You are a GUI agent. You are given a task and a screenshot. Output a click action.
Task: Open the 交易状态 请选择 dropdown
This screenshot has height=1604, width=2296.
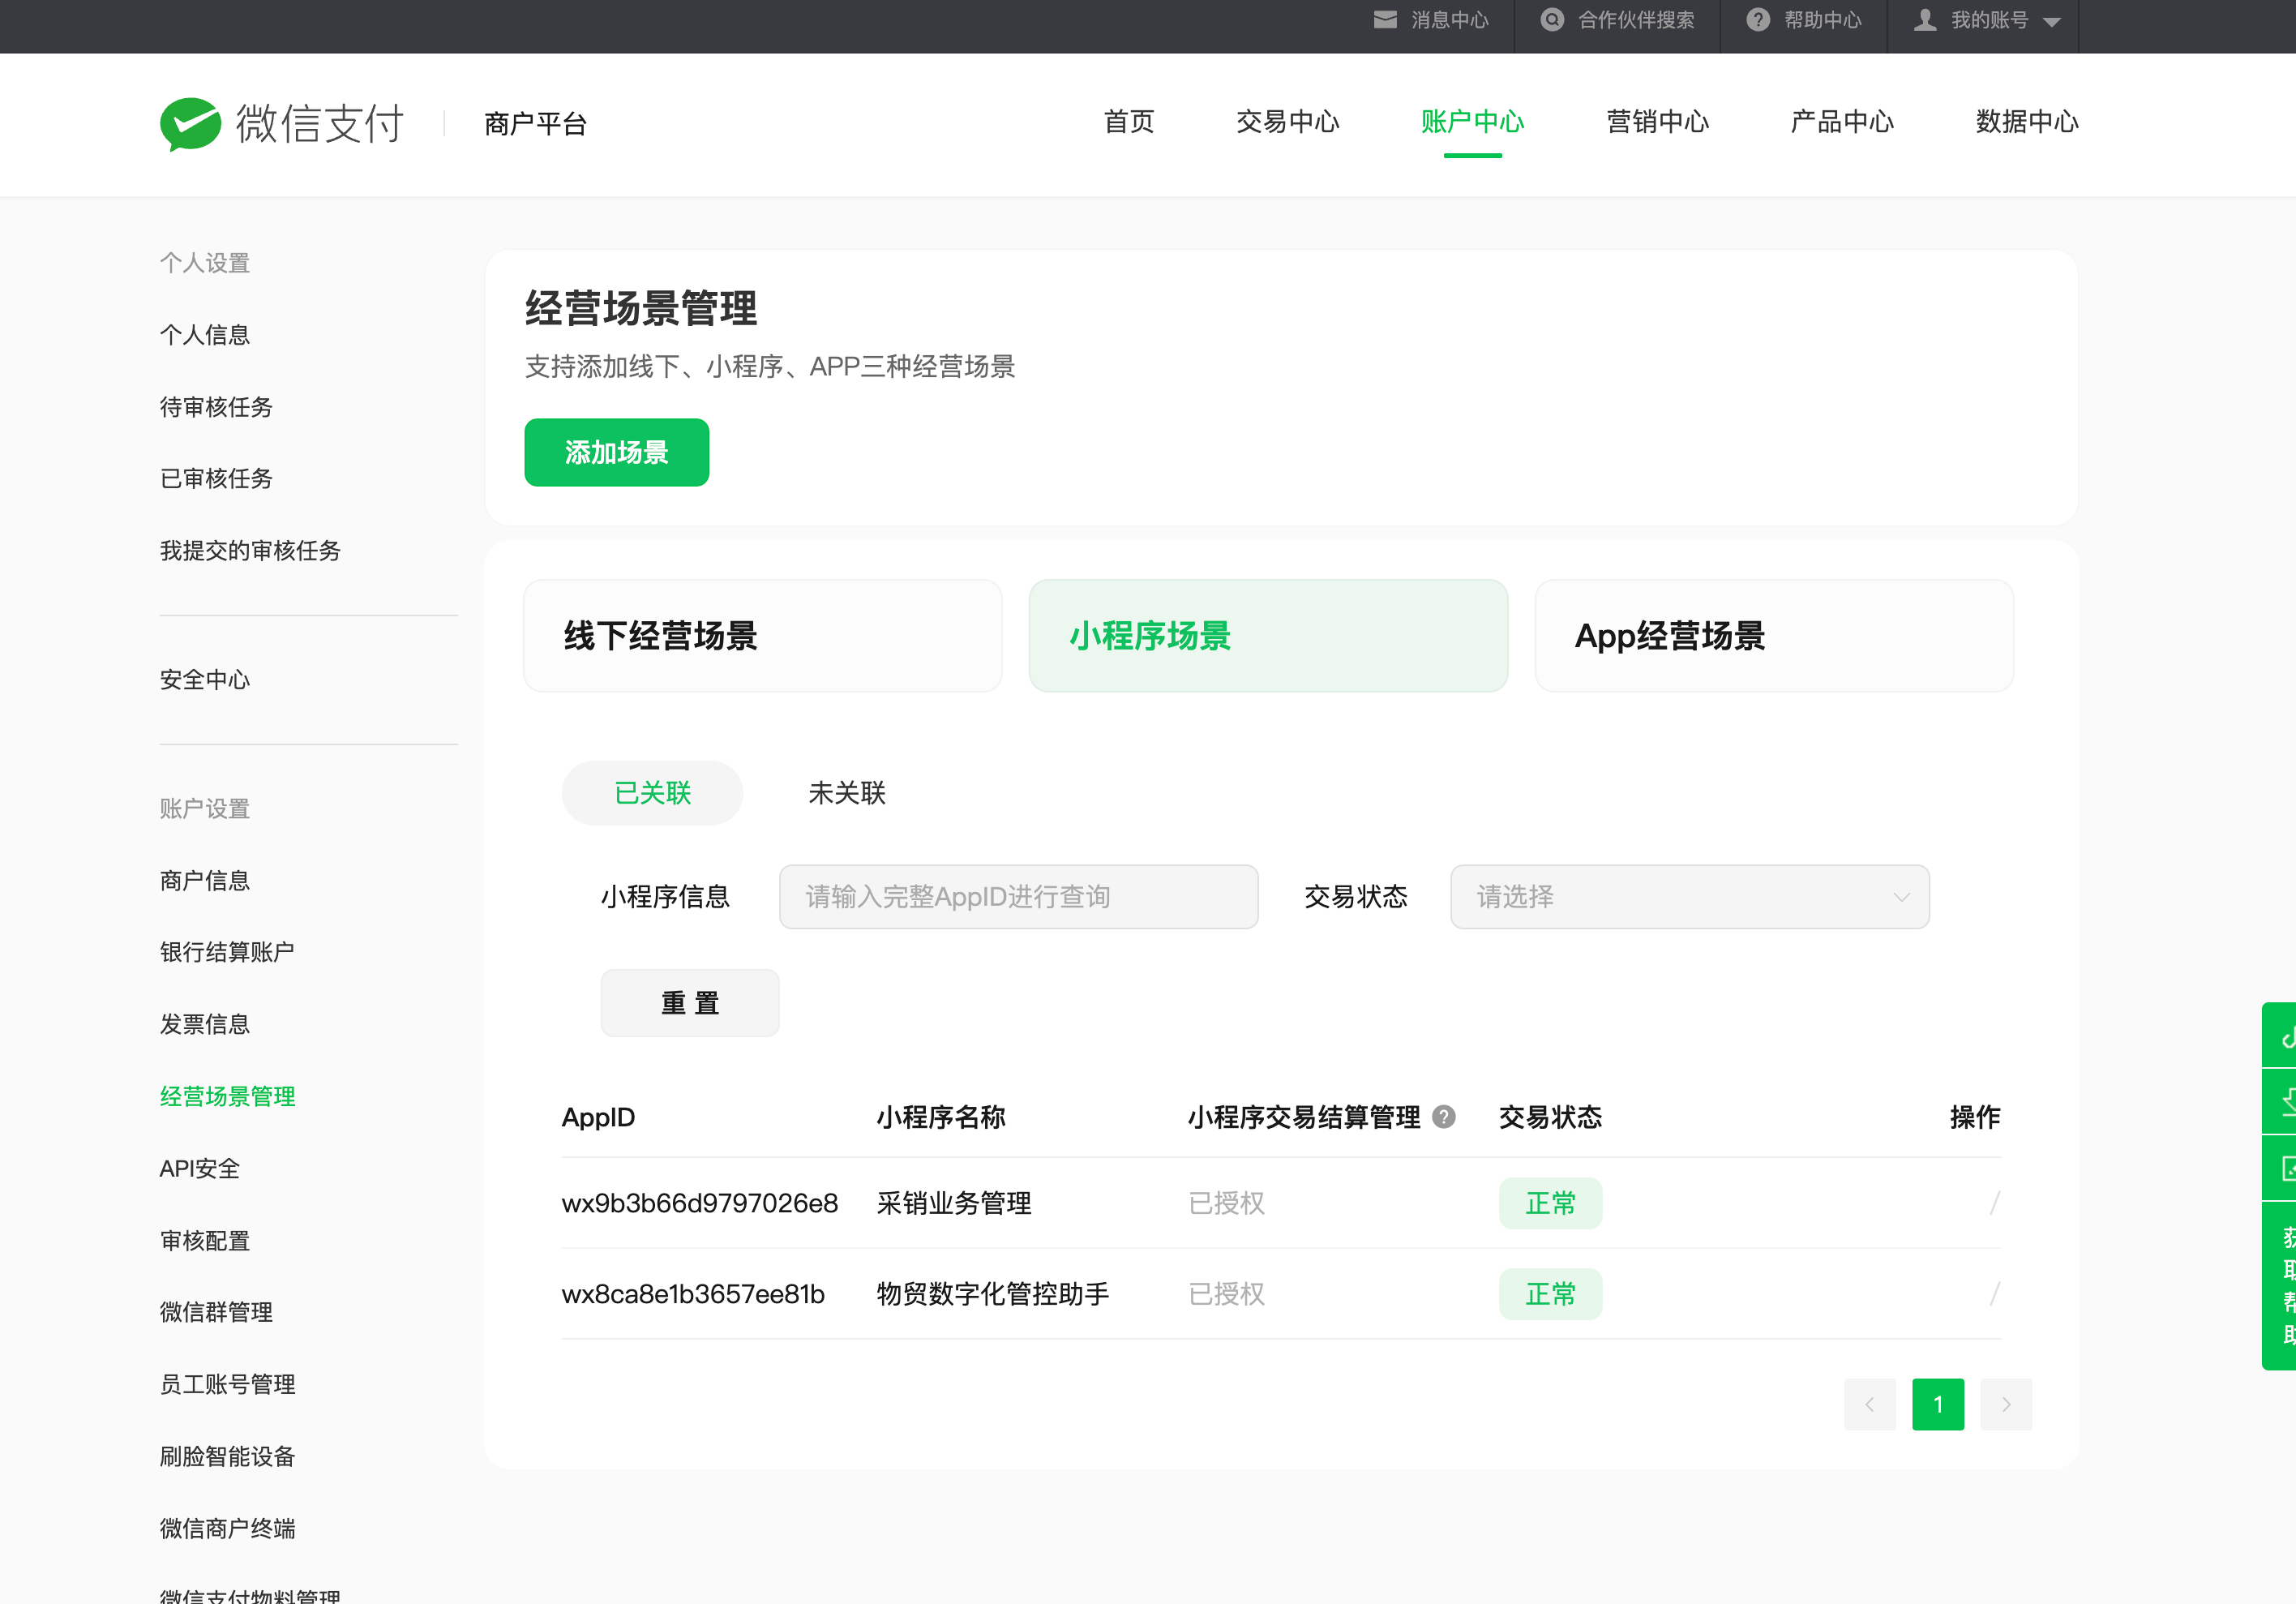pyautogui.click(x=1689, y=897)
